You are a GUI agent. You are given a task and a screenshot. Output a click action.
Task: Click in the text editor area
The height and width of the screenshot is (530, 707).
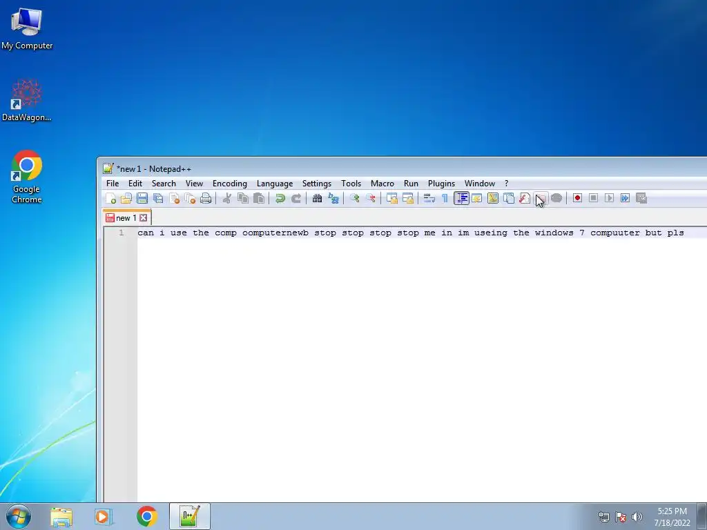(x=422, y=365)
